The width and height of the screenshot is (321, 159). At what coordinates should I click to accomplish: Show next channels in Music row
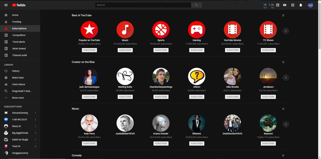pyautogui.click(x=286, y=124)
